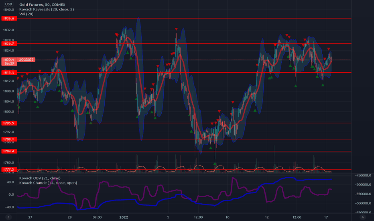This screenshot has width=374, height=221.
Task: Click the 06:30 countdown timer label
Action: point(9,63)
